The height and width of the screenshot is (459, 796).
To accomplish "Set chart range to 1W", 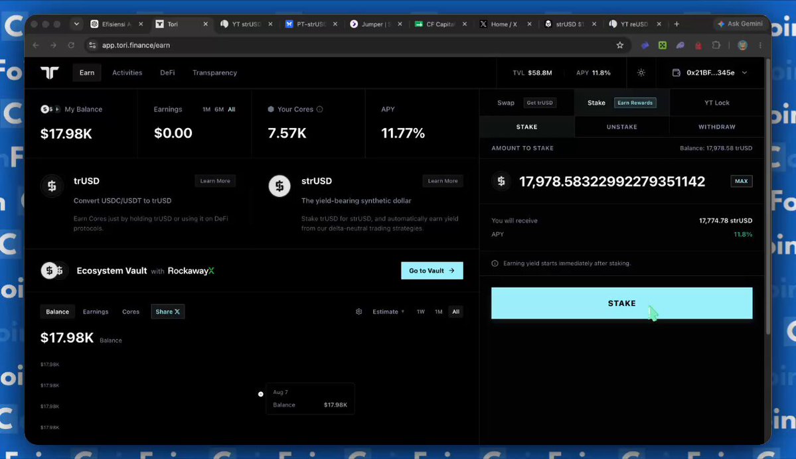I will (x=420, y=311).
